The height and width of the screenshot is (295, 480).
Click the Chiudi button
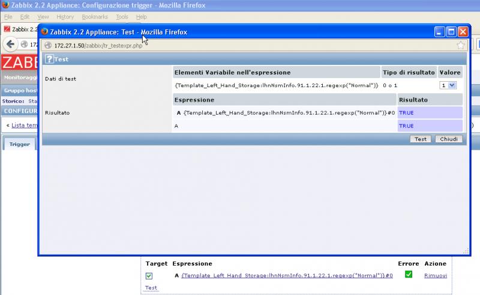pyautogui.click(x=449, y=139)
